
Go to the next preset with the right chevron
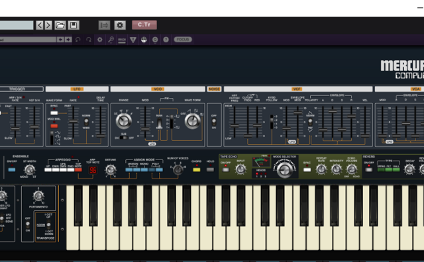(x=48, y=25)
